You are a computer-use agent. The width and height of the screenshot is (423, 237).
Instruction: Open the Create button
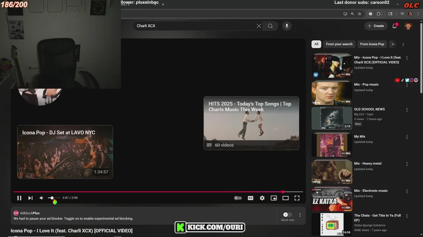[375, 26]
